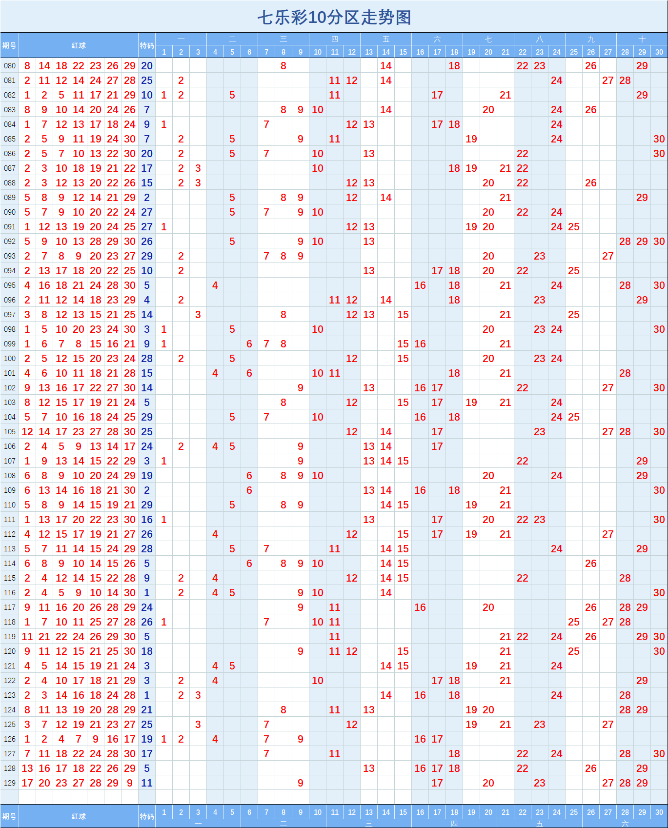Click the 特码 label in the footer row
This screenshot has width=668, height=828.
click(x=147, y=816)
